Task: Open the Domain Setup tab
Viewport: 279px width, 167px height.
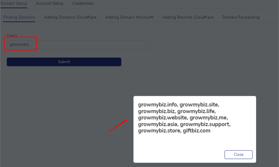Action: point(14,3)
